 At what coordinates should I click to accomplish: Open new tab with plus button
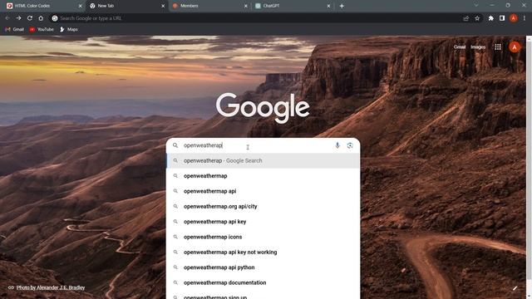(x=342, y=6)
